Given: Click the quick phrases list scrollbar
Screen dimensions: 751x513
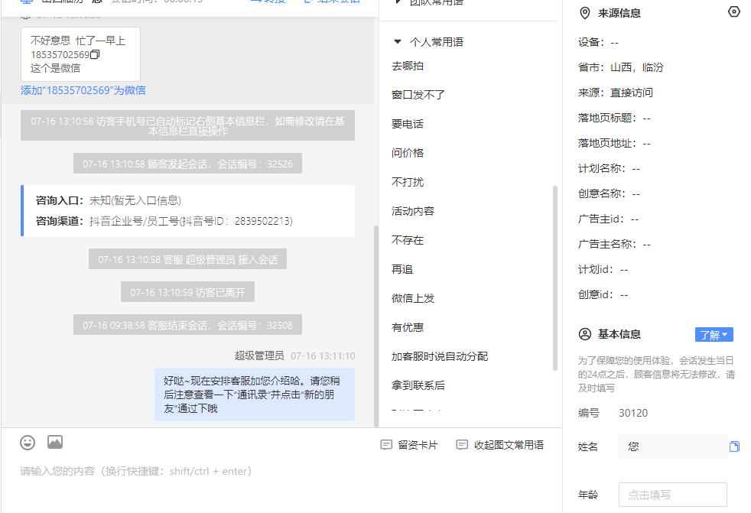Looking at the screenshot, I should click(x=555, y=278).
